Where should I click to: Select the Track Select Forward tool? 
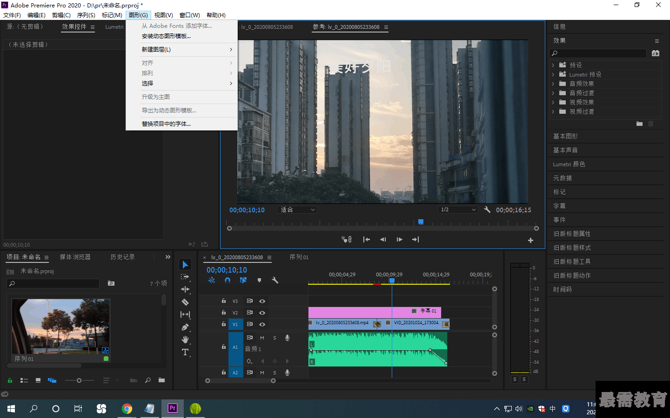coord(185,277)
